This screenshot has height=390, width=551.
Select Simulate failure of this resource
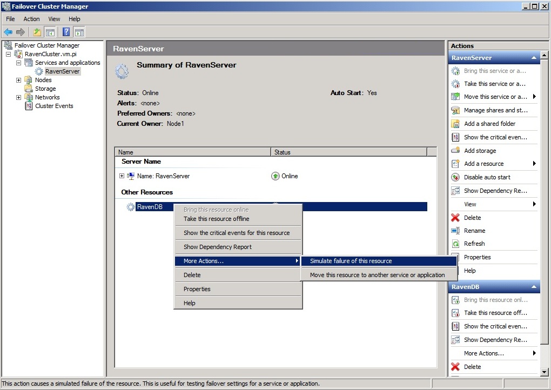tap(379, 261)
